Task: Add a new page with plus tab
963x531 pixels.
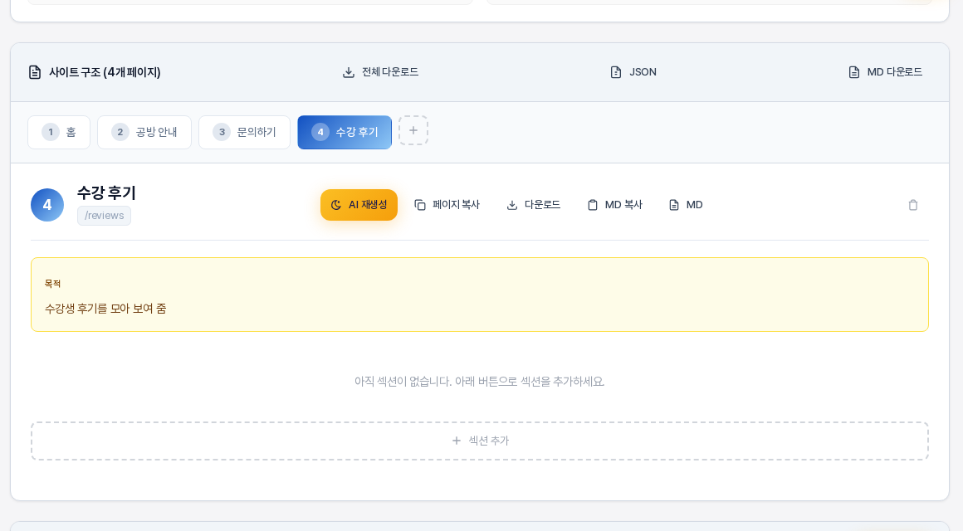Action: 413,131
